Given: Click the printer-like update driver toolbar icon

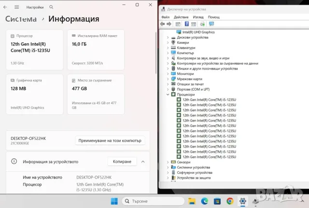Looking at the screenshot, I should [x=202, y=24].
